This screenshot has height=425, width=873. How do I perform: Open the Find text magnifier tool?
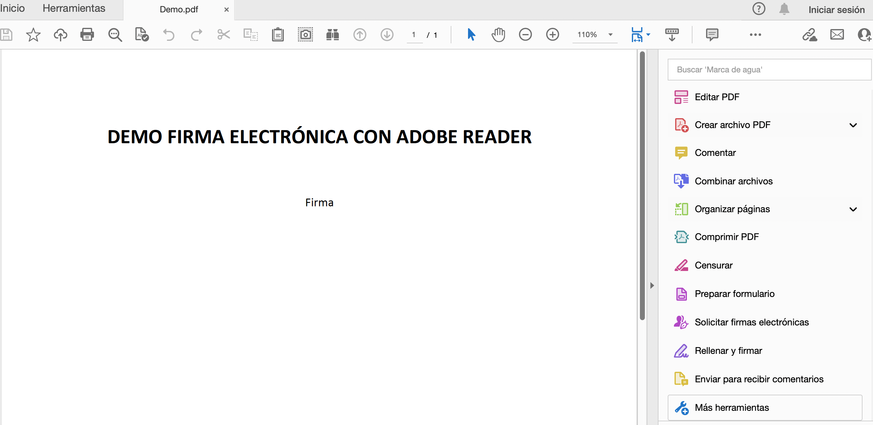click(x=115, y=35)
